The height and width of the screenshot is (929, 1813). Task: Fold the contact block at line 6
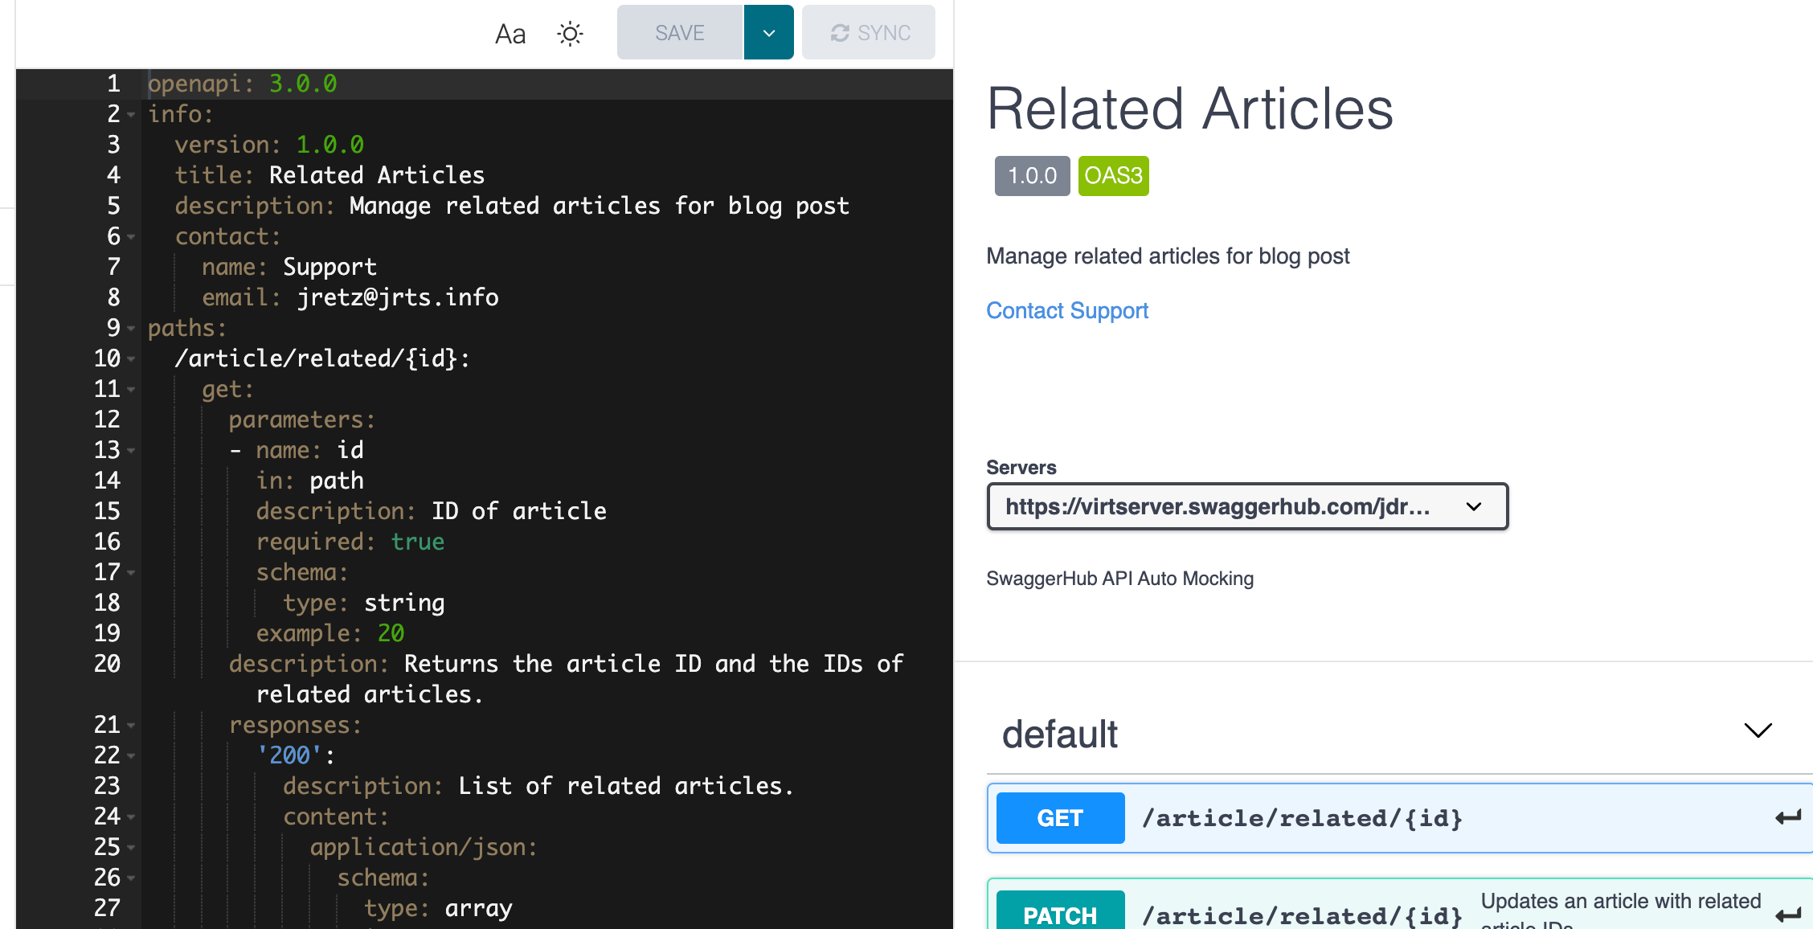pos(131,237)
